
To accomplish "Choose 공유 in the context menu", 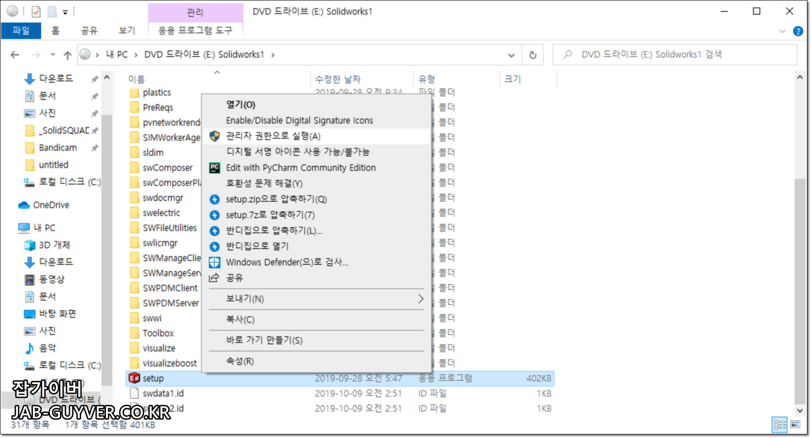I will [x=316, y=278].
